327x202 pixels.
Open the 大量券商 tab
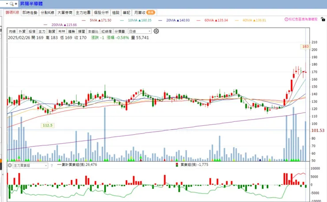pos(65,13)
